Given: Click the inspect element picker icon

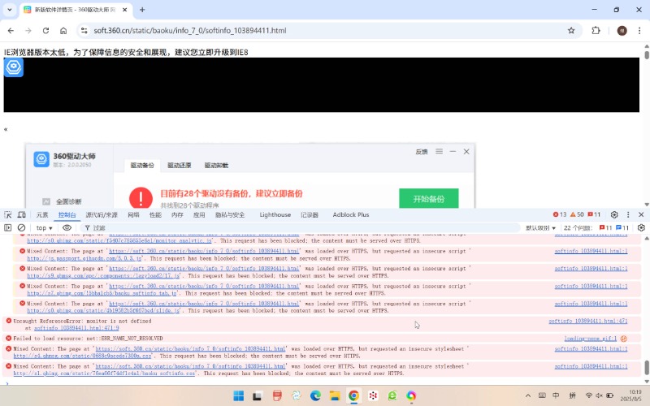Looking at the screenshot, I should point(8,215).
